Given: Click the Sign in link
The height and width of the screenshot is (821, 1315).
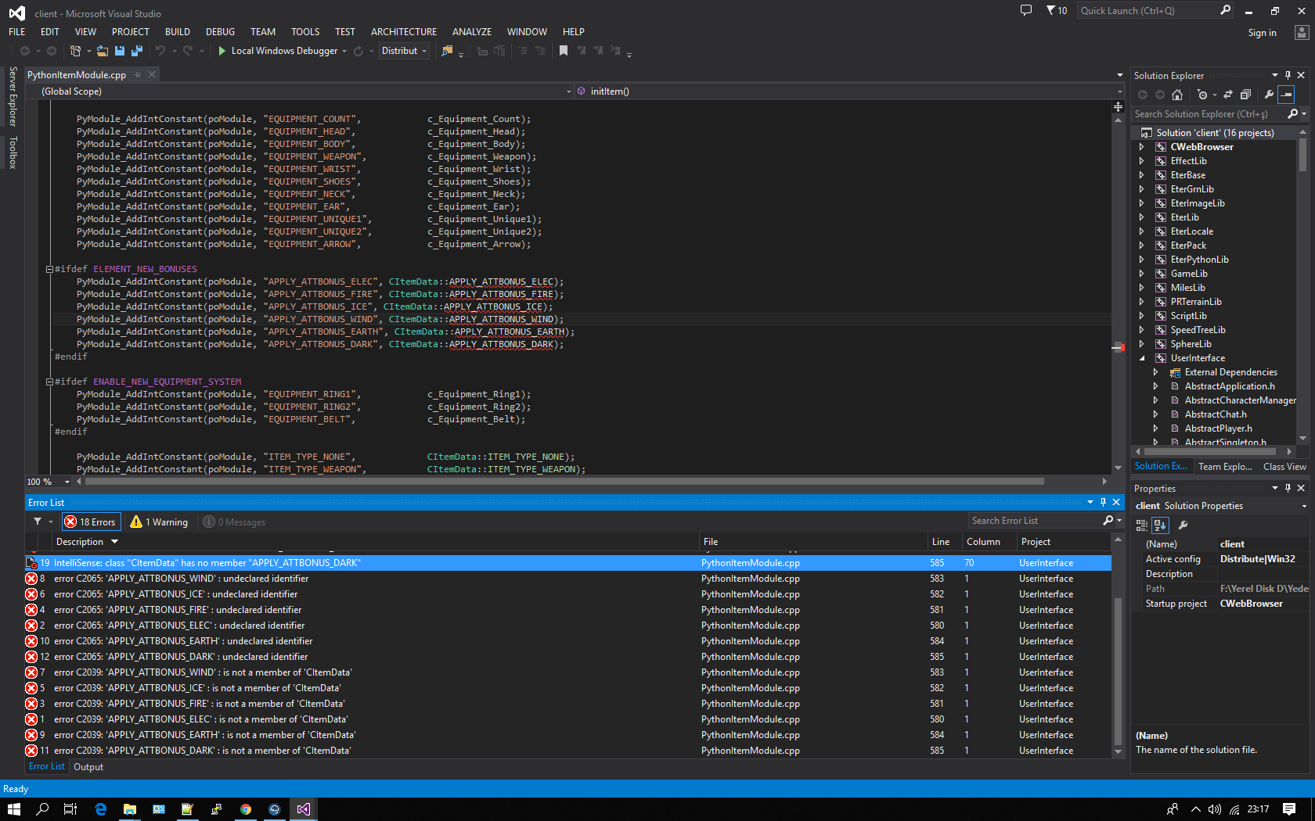Looking at the screenshot, I should coord(1262,33).
